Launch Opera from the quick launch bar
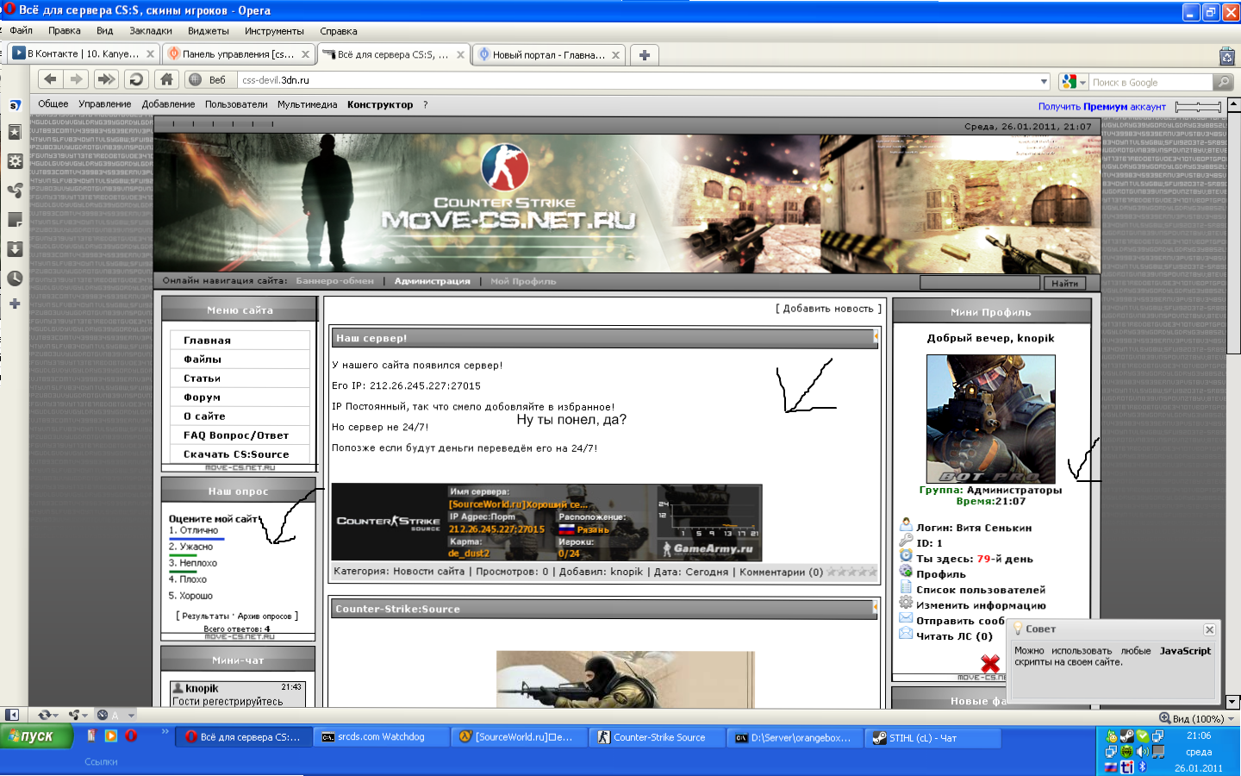The image size is (1241, 776). tap(131, 735)
